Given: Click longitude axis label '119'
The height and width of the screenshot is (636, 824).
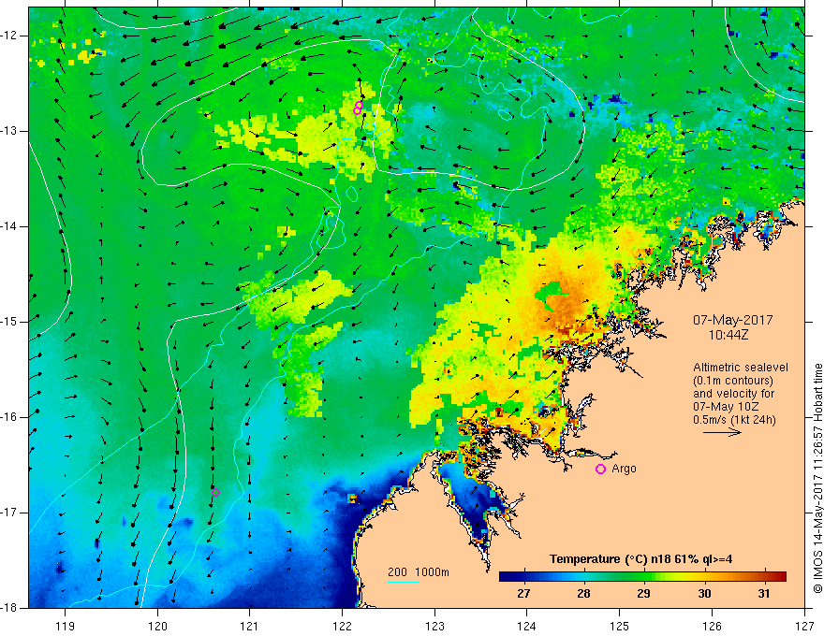Looking at the screenshot, I should click(x=66, y=626).
